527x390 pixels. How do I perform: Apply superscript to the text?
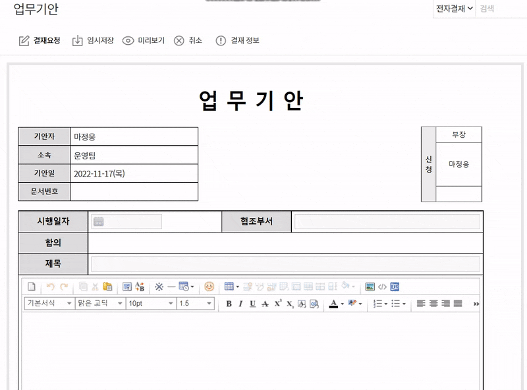(x=278, y=303)
